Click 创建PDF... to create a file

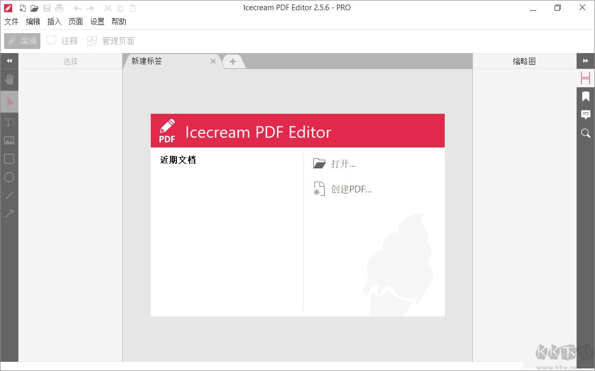tap(342, 189)
